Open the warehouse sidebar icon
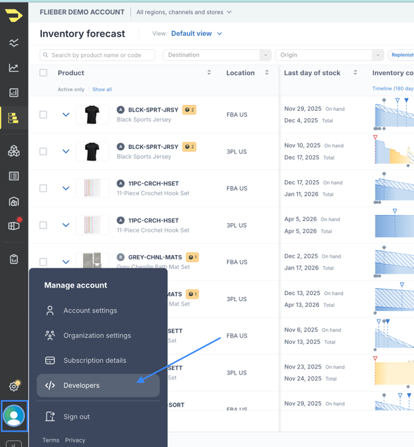414x447 pixels. click(14, 201)
